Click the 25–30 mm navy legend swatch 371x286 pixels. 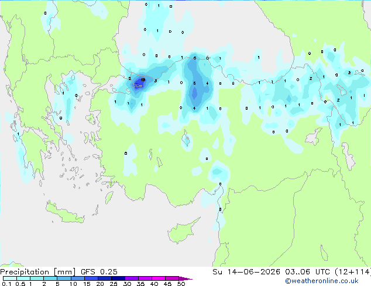coord(118,278)
